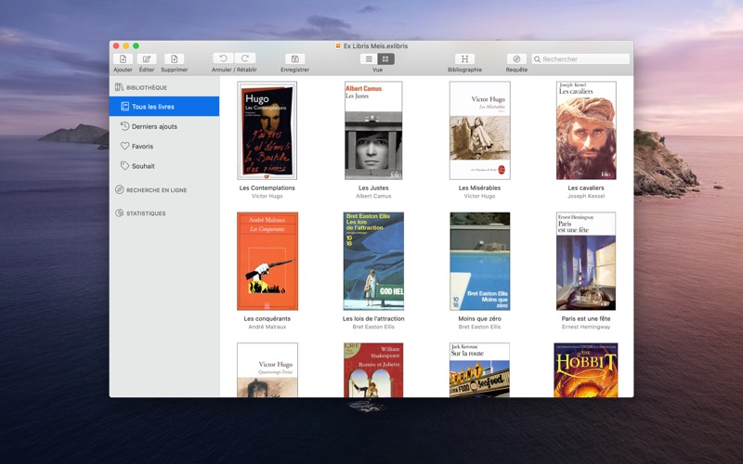This screenshot has height=464, width=743.
Task: Click the Bibliothèque section header
Action: pyautogui.click(x=147, y=87)
